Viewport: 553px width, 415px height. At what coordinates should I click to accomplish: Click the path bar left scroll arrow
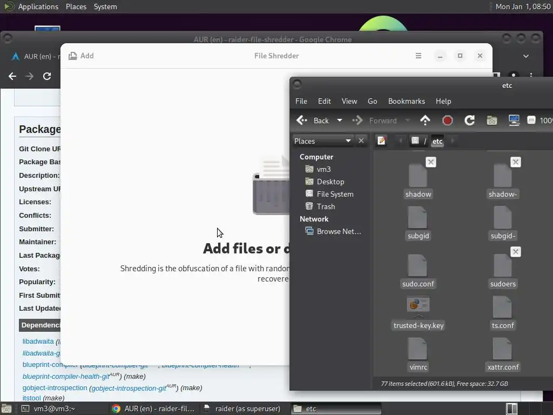point(400,141)
